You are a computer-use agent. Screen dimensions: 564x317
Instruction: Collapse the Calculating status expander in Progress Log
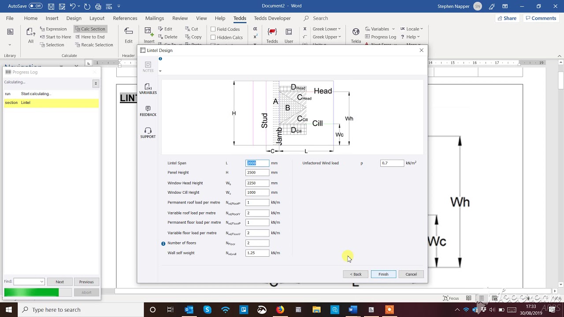pos(96,83)
